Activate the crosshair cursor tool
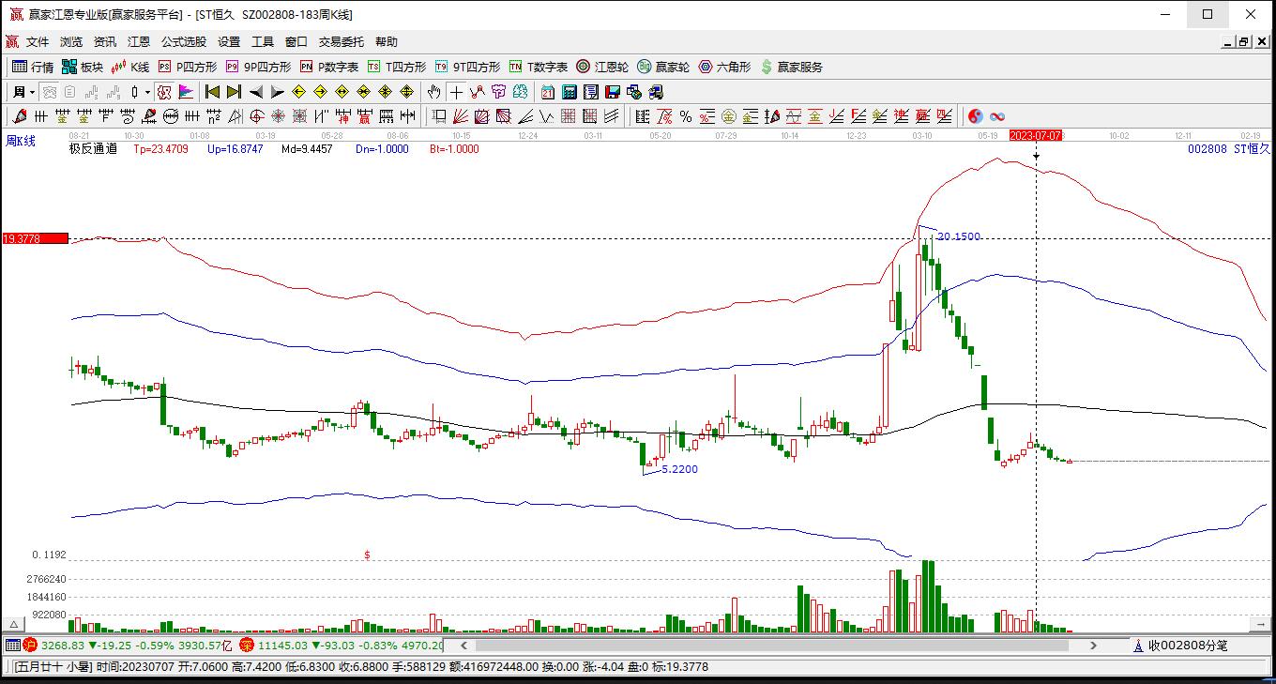1276x684 pixels. [x=456, y=92]
